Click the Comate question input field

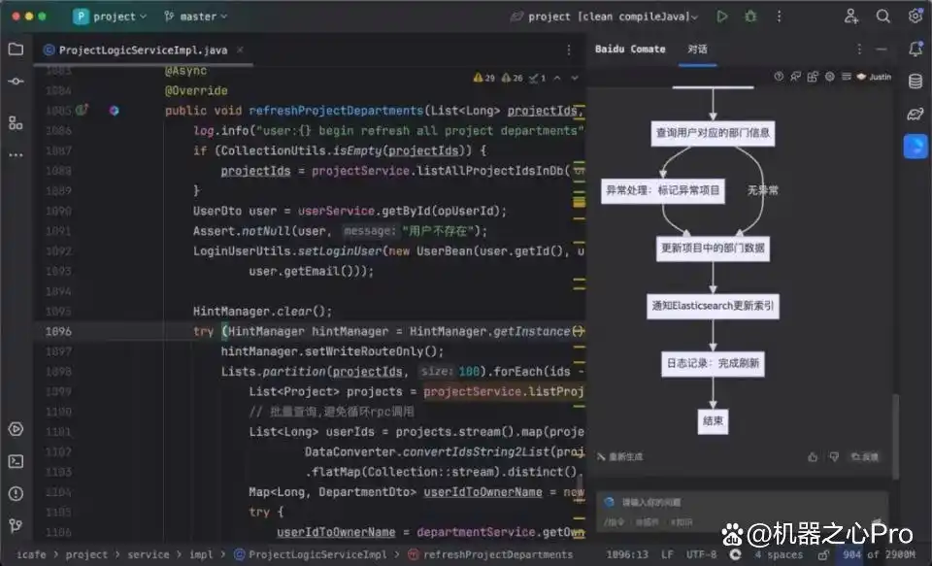click(x=738, y=502)
